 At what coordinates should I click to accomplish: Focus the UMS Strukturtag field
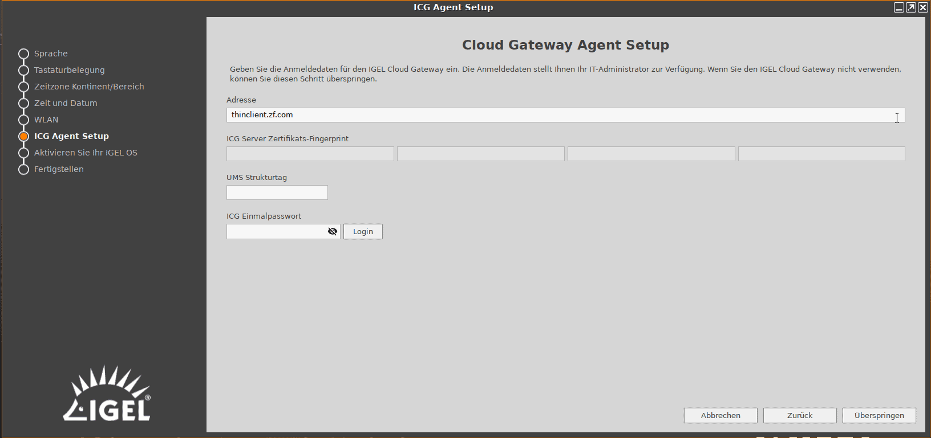(x=277, y=193)
